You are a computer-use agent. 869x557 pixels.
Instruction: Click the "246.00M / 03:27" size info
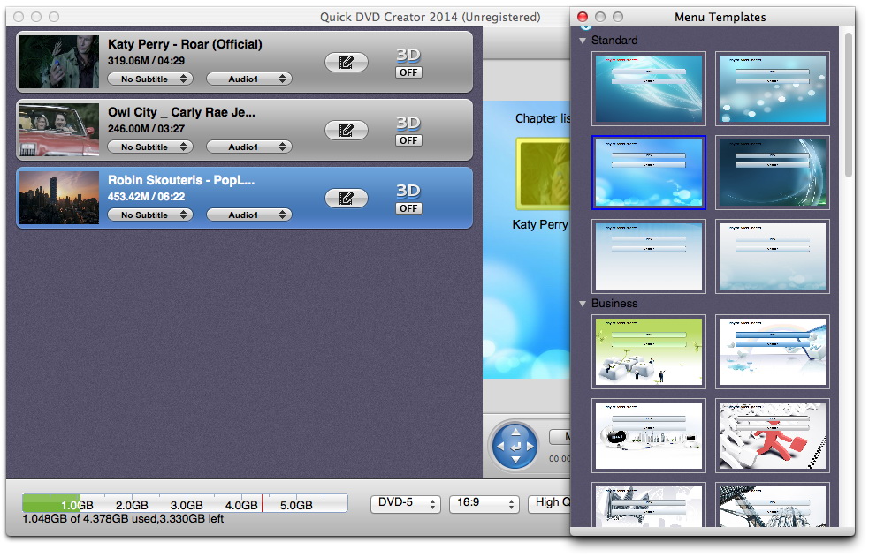[x=147, y=129]
